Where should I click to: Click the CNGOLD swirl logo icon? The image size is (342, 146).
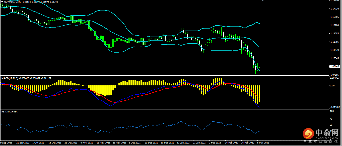point(308,133)
